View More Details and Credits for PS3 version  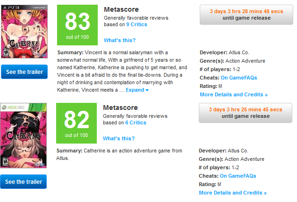[x=233, y=94]
